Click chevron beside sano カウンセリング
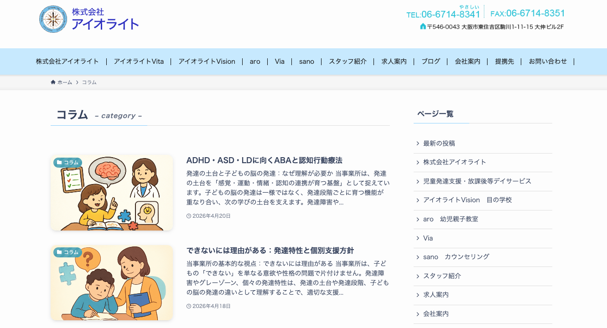This screenshot has width=607, height=328. [418, 257]
